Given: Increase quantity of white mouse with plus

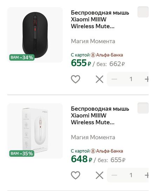Looking at the screenshot, I should point(147,175).
